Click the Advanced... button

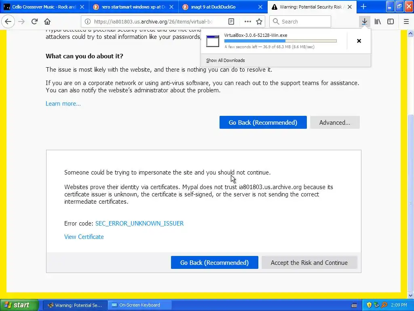point(335,122)
